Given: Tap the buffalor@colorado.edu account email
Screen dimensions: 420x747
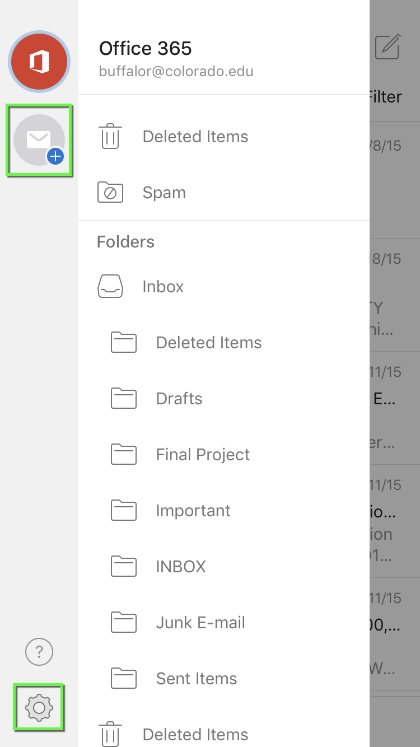Looking at the screenshot, I should (x=176, y=72).
